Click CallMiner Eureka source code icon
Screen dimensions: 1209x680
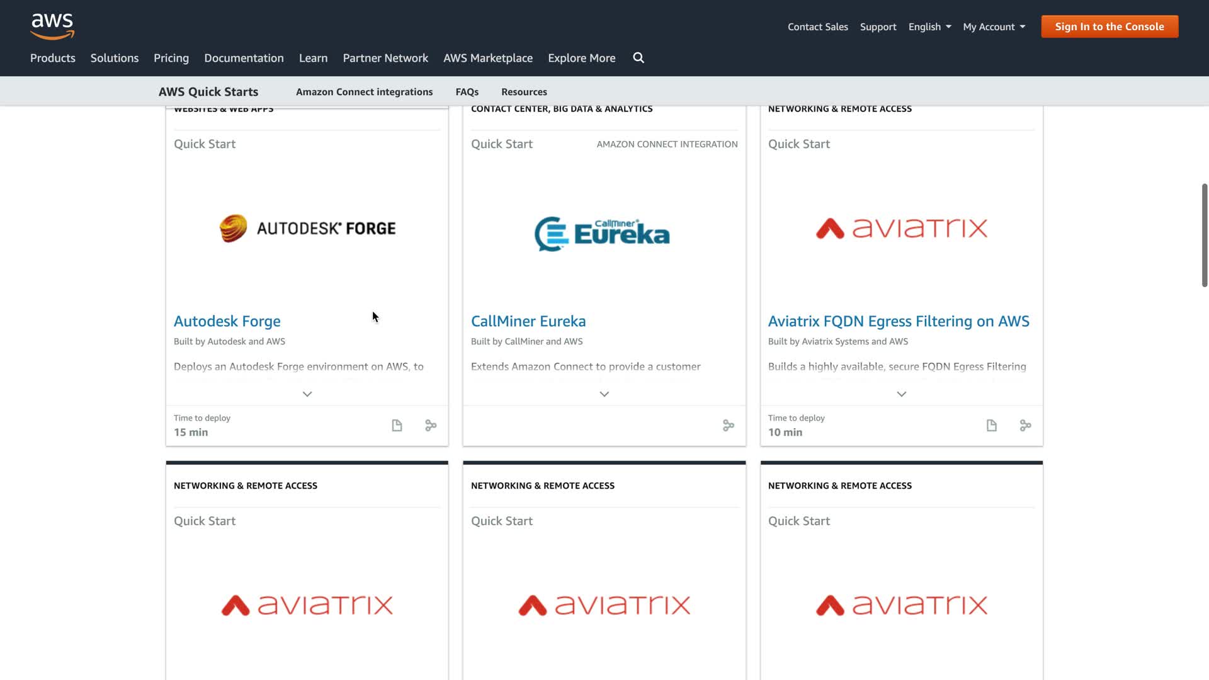[x=729, y=426]
